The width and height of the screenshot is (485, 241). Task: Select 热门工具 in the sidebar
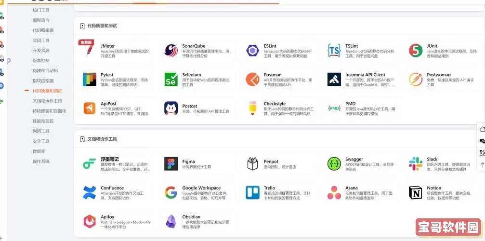point(41,10)
